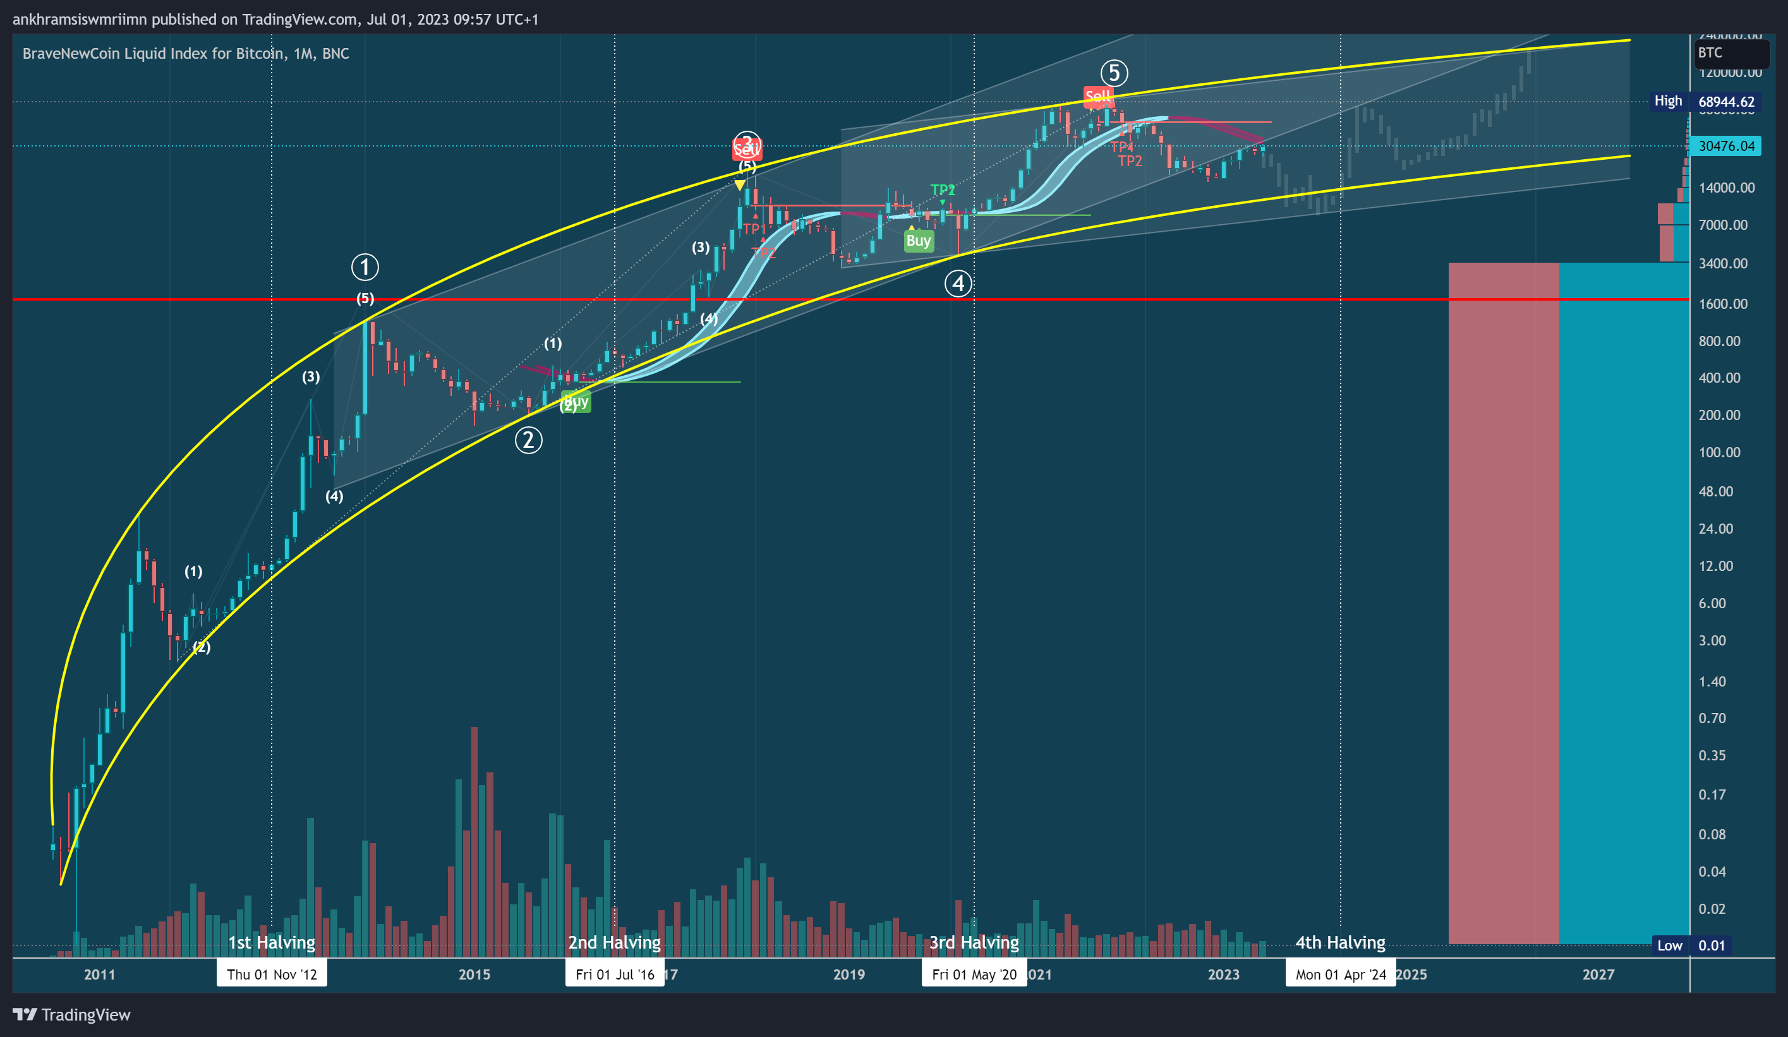Click the 2025 year on time axis
This screenshot has width=1788, height=1037.
pos(1411,974)
